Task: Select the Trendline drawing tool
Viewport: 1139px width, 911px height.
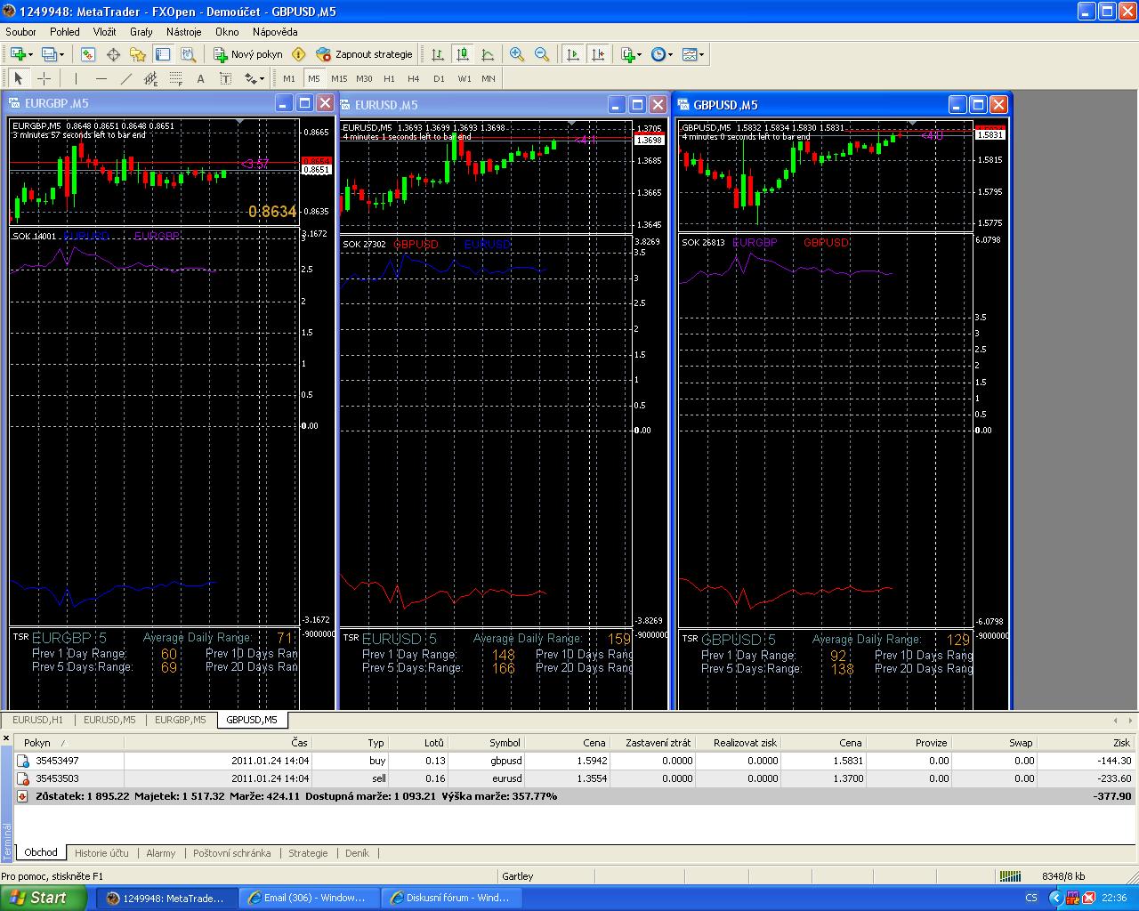Action: [126, 78]
